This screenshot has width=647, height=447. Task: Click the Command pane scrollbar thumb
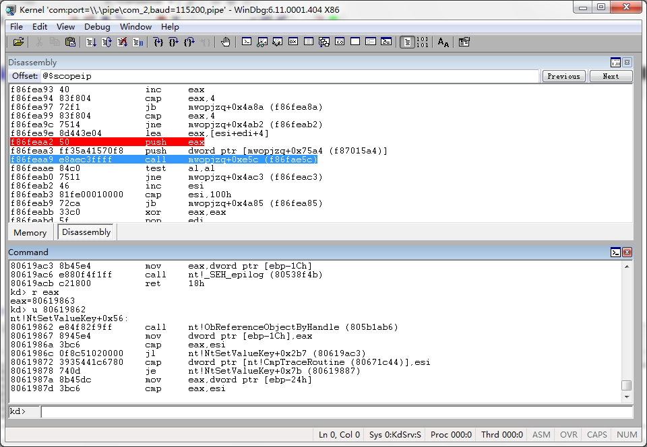(x=627, y=385)
